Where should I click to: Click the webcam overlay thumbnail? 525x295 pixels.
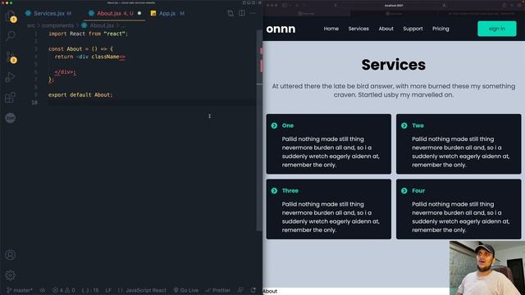point(486,268)
